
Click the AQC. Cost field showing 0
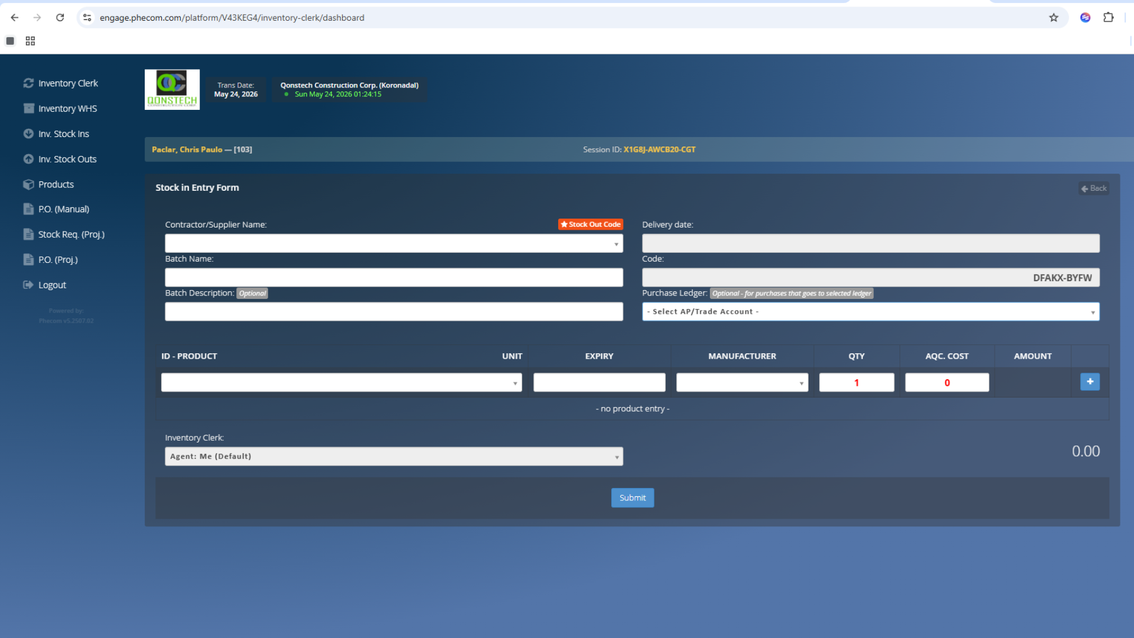(947, 383)
